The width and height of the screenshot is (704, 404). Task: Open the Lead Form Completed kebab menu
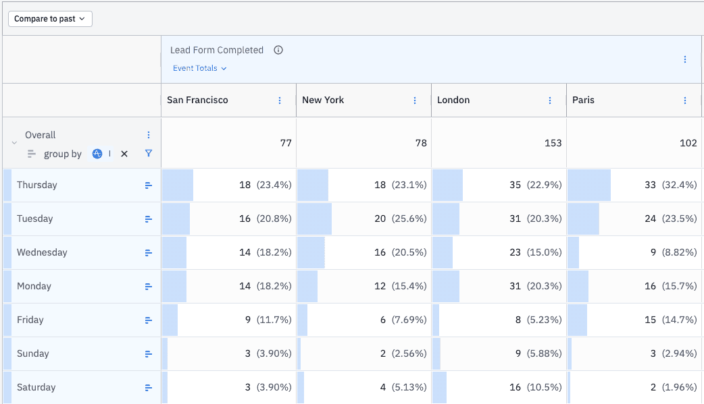(x=685, y=59)
